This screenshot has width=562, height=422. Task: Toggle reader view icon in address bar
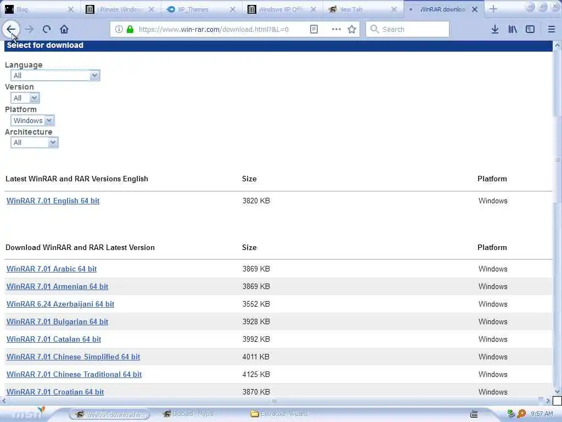pos(313,30)
